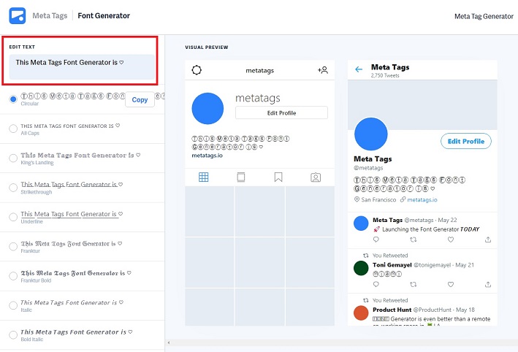Select the Italic font radio button

pos(13,305)
